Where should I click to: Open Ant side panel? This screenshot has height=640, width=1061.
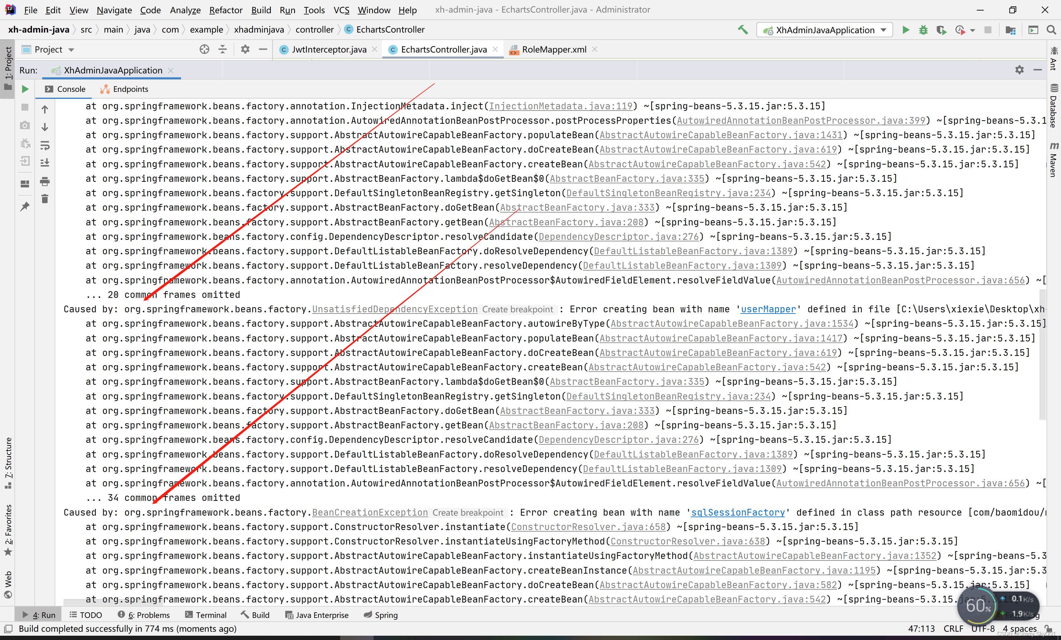pyautogui.click(x=1054, y=58)
